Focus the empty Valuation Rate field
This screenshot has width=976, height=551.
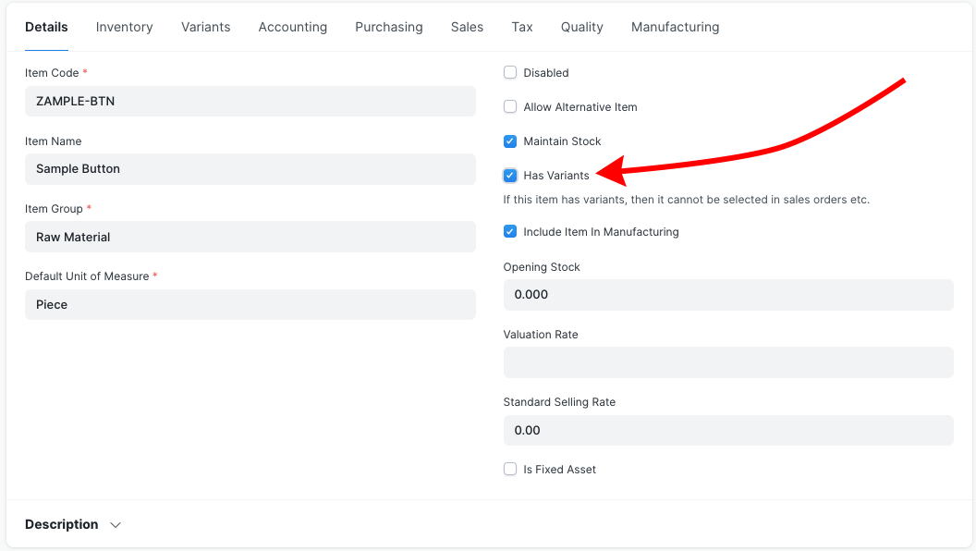click(x=728, y=362)
